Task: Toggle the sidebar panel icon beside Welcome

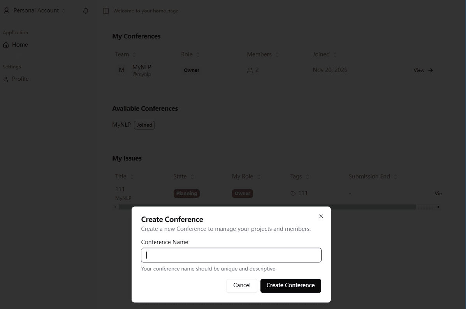Action: point(106,10)
